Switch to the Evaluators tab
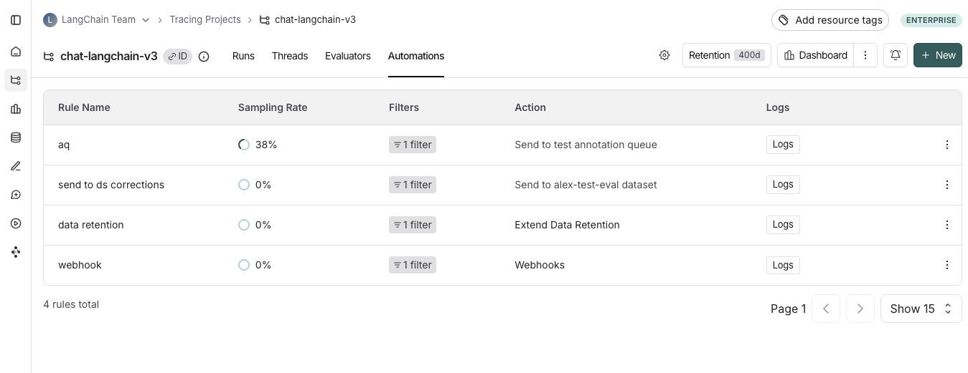The width and height of the screenshot is (968, 373). [348, 56]
